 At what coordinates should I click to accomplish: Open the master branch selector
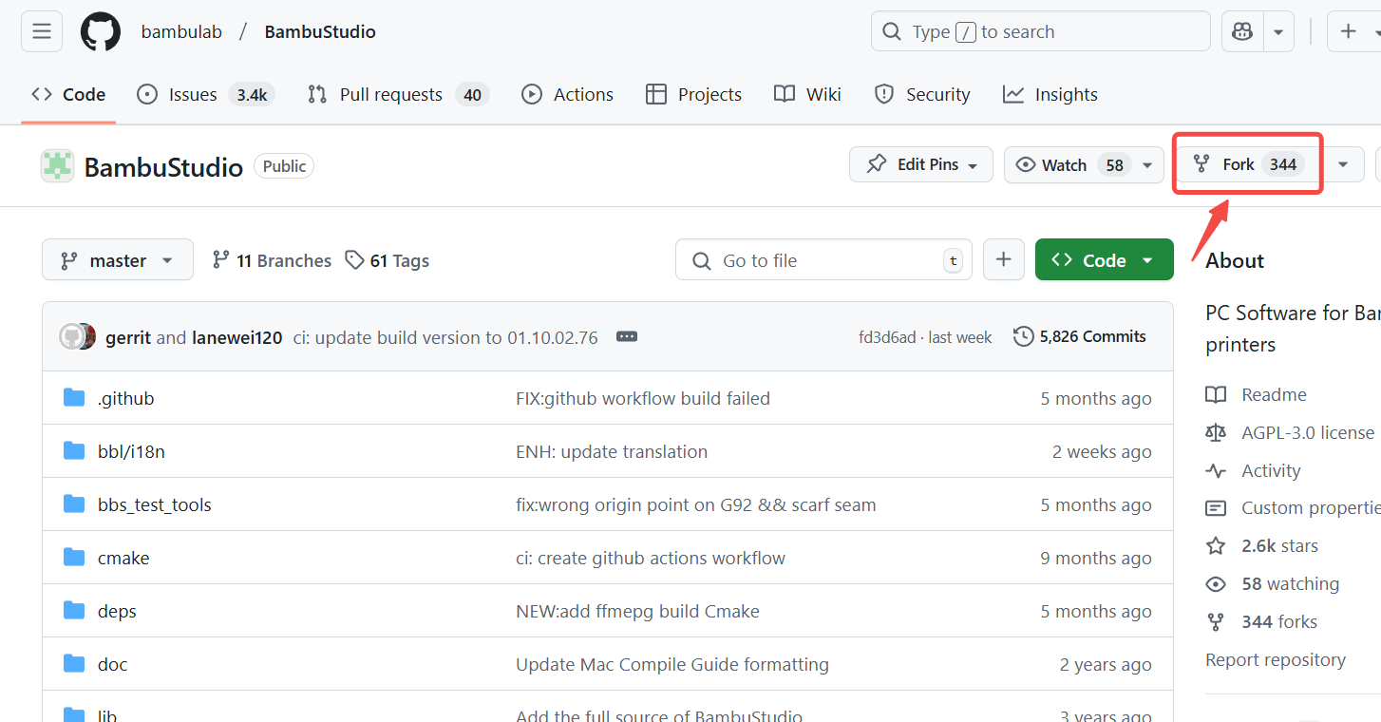coord(118,260)
